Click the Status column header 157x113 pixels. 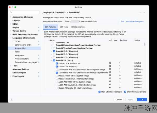point(137,40)
